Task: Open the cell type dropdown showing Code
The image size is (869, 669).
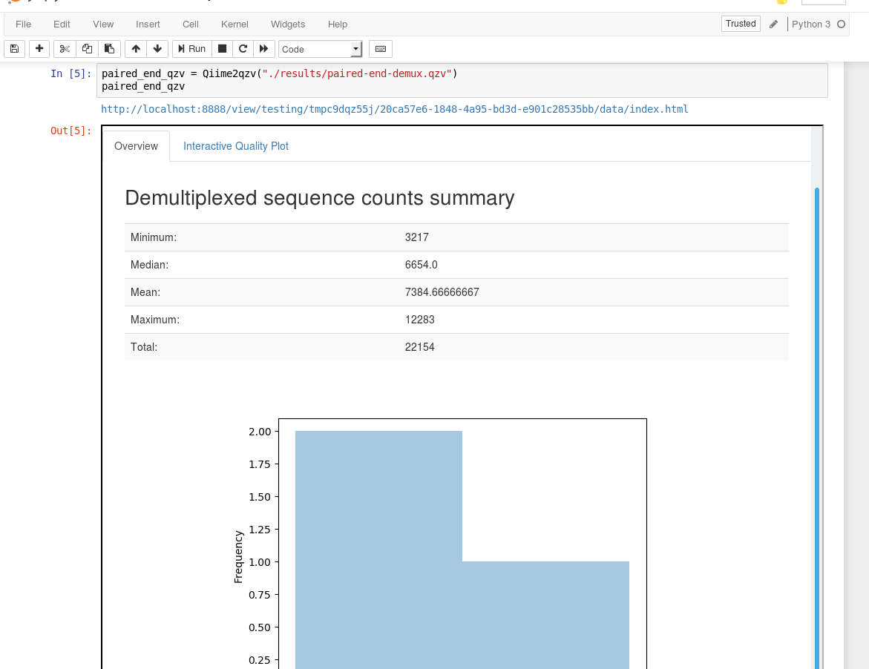Action: tap(319, 48)
